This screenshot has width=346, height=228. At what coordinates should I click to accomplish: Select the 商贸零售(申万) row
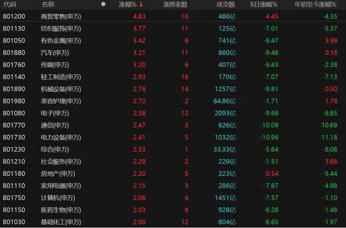click(173, 16)
